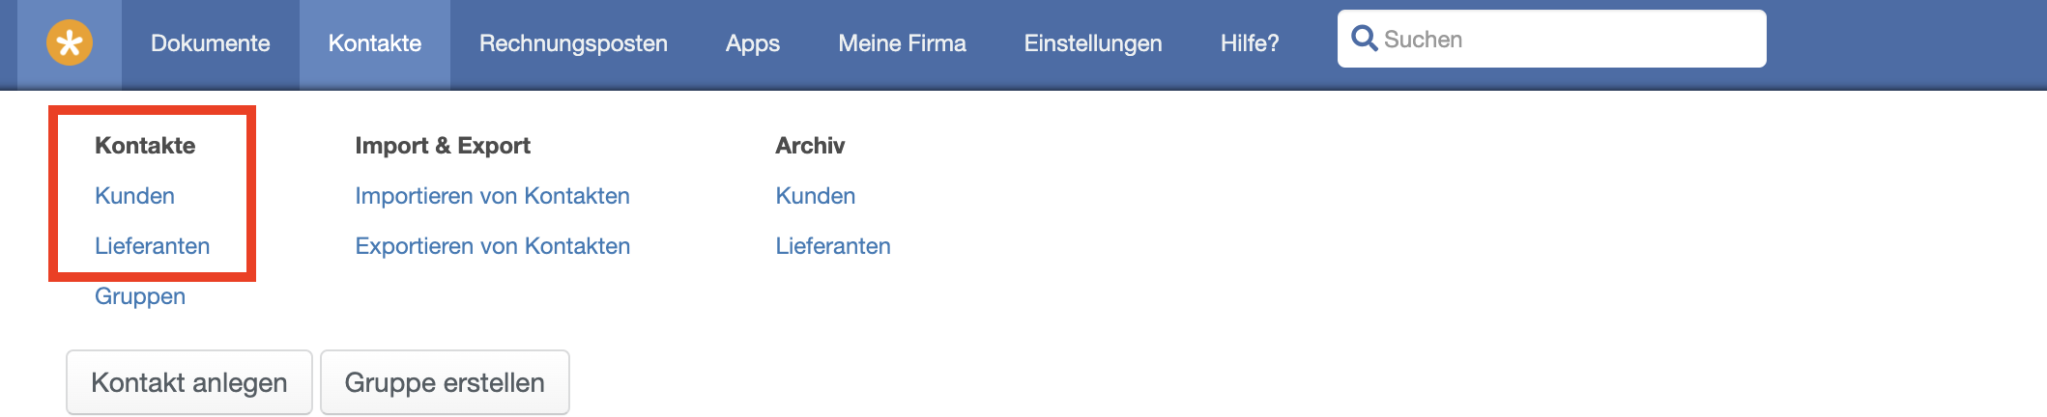Screen dimensions: 2047x417
Task: Open Lieferanten under the Kontakte heading
Action: pos(152,246)
